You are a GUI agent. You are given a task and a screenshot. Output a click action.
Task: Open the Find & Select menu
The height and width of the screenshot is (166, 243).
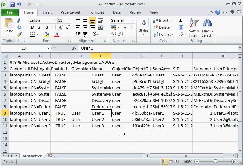[208, 28]
